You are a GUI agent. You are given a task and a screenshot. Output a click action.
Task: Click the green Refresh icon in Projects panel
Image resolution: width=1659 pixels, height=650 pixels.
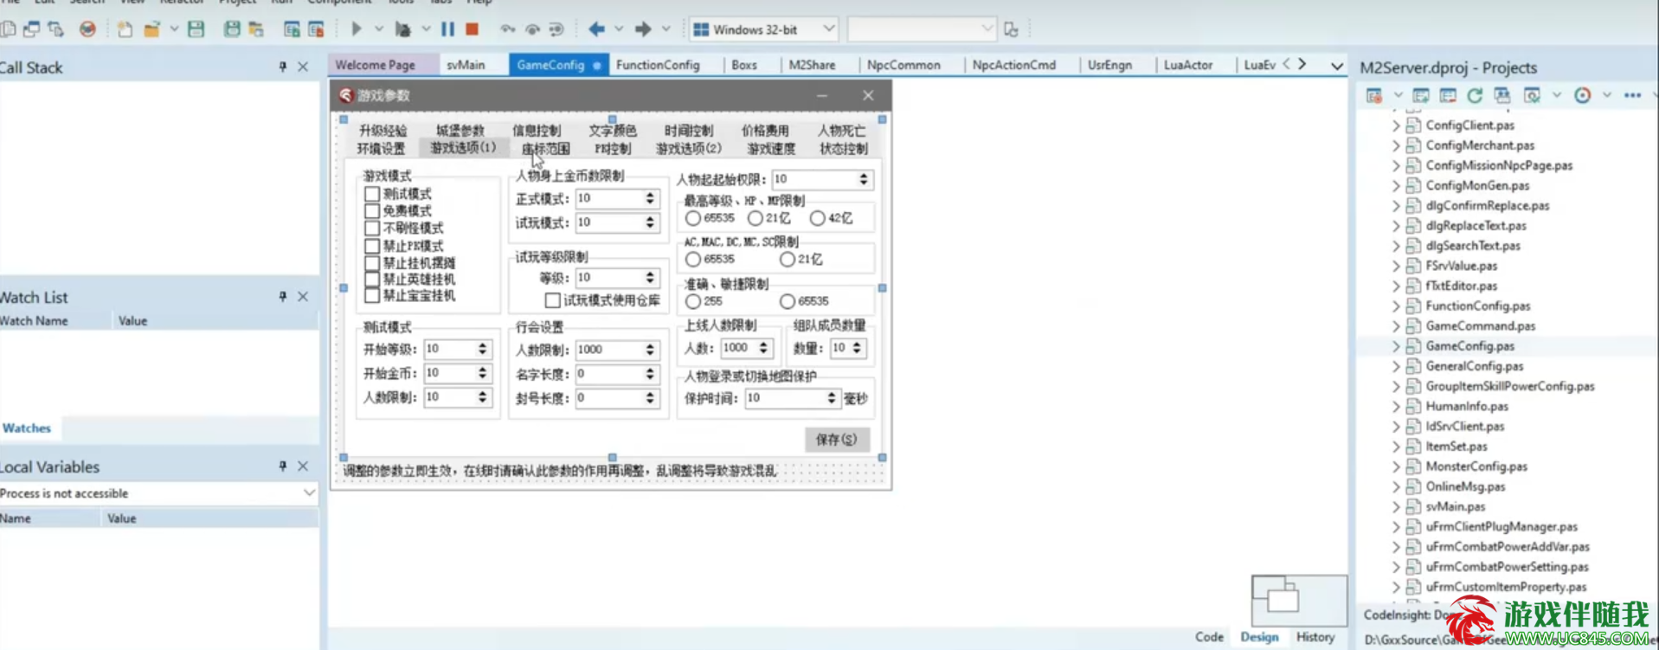[1475, 95]
